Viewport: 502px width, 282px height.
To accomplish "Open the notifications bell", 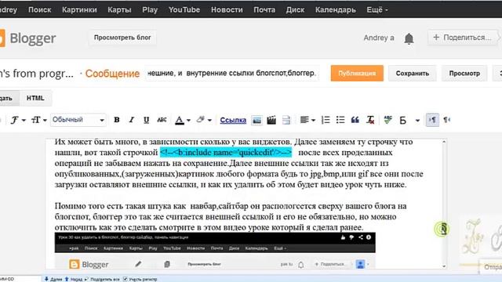I will [409, 38].
